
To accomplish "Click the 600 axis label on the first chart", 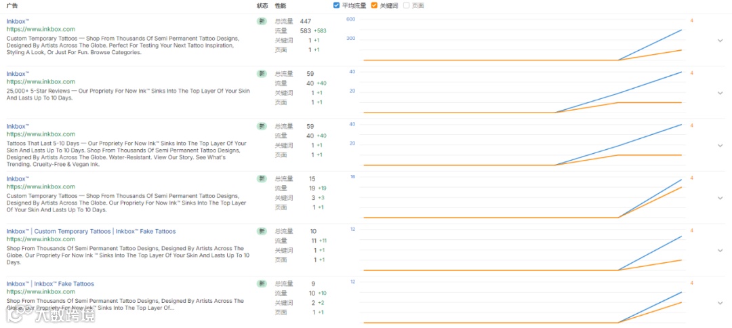I will pyautogui.click(x=350, y=19).
